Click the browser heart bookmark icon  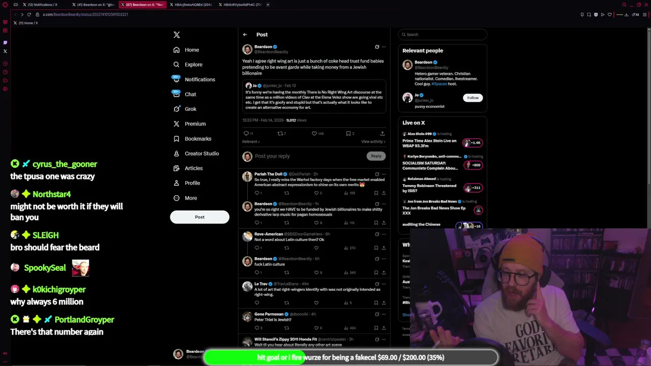pyautogui.click(x=609, y=14)
